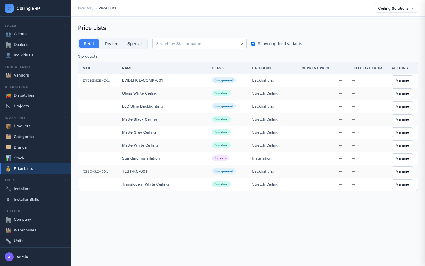
Task: Manage pricing for Standard Installation
Action: [402, 158]
